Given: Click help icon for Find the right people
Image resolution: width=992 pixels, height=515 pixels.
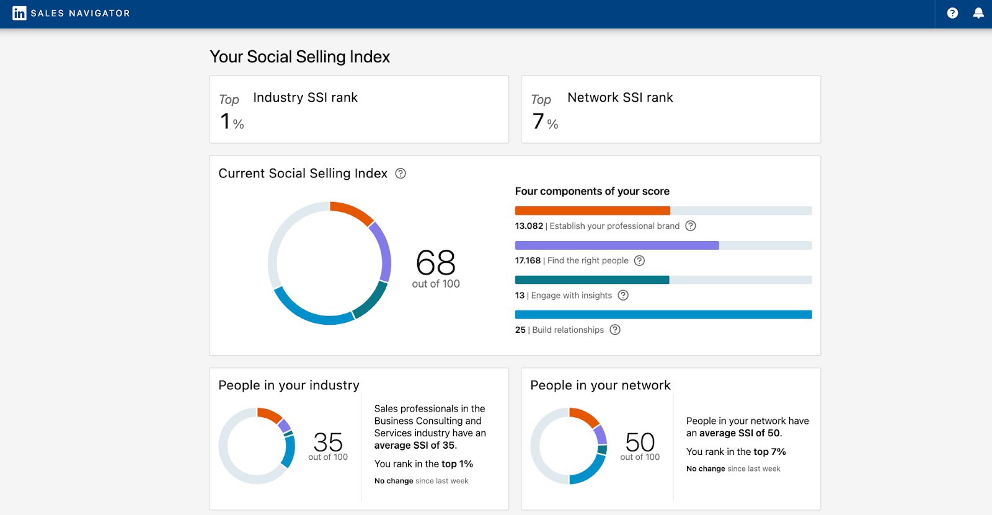Looking at the screenshot, I should (639, 260).
